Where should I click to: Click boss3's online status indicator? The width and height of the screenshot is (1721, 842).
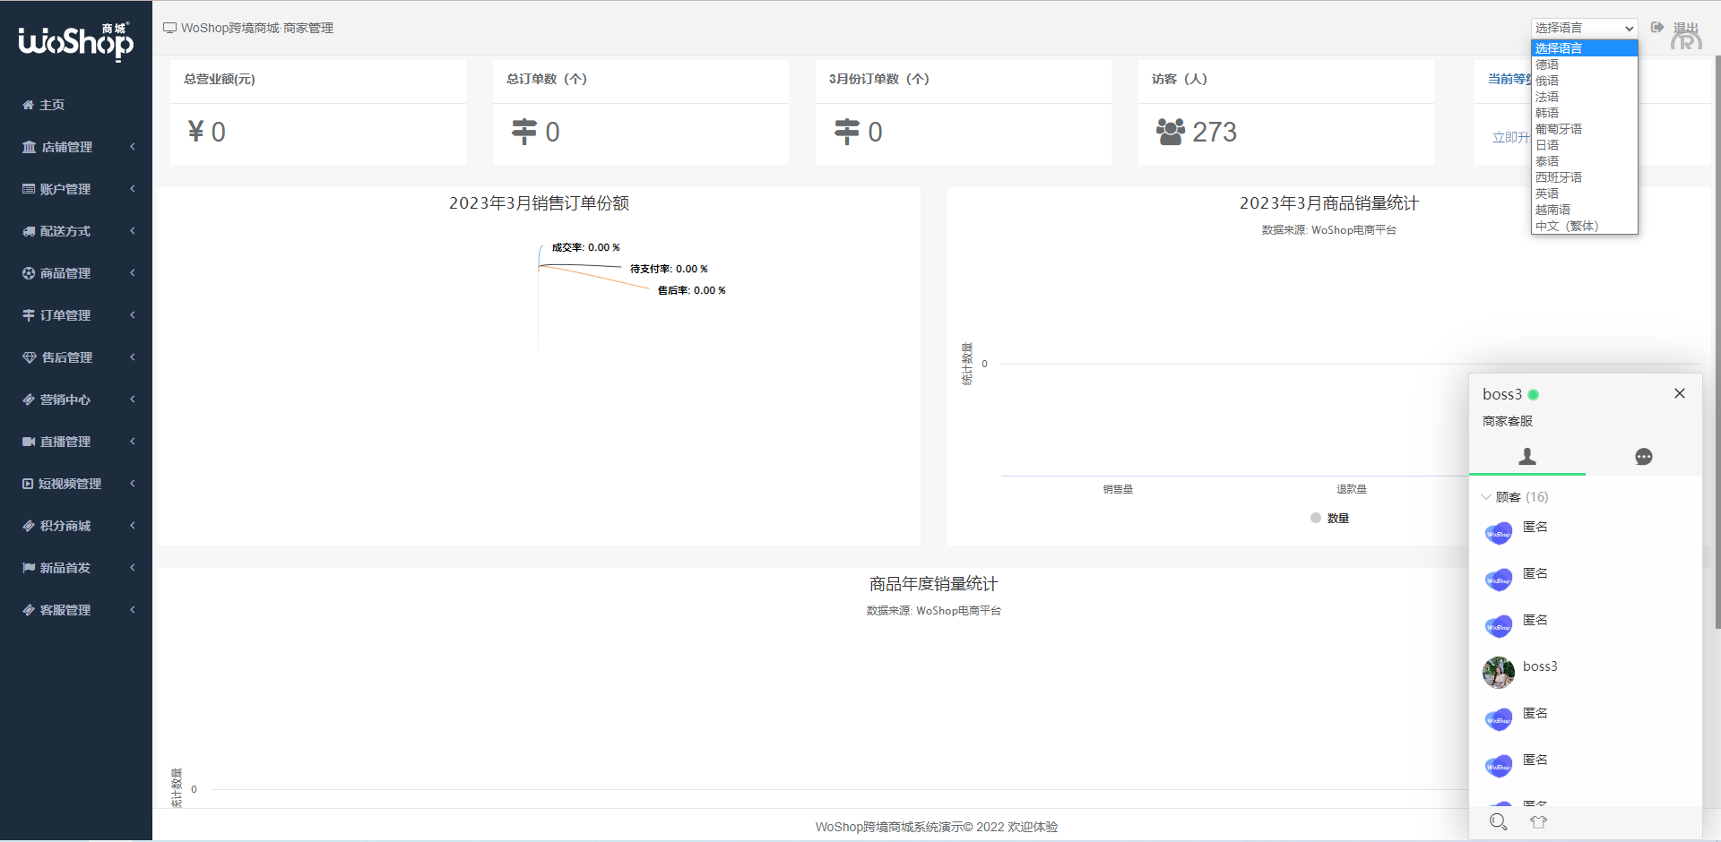click(x=1534, y=394)
